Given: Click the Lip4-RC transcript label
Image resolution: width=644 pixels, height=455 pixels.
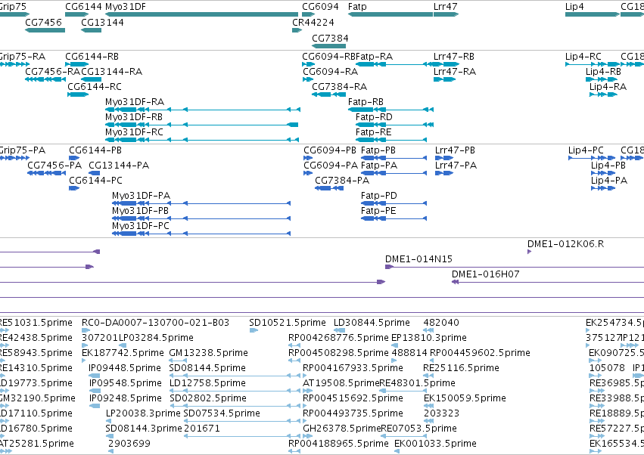Looking at the screenshot, I should pyautogui.click(x=583, y=56).
